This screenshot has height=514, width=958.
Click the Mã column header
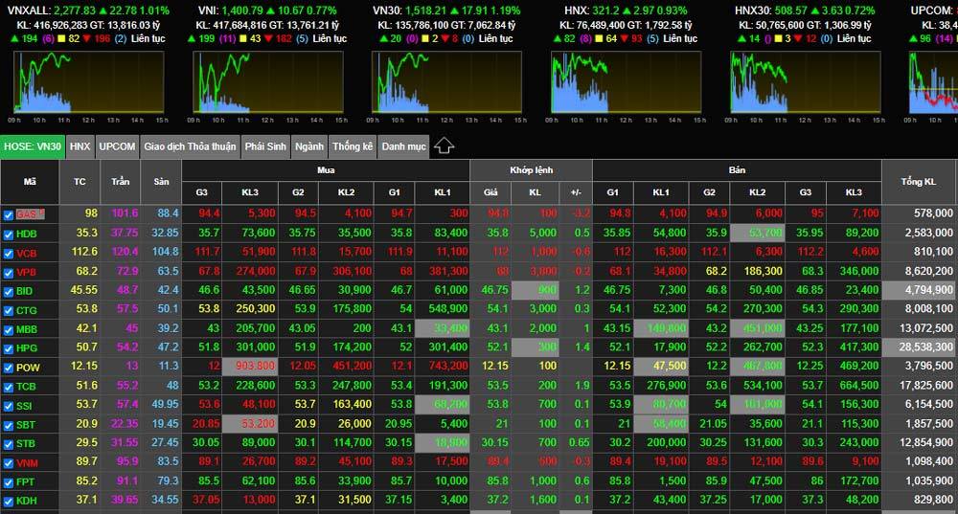[30, 181]
